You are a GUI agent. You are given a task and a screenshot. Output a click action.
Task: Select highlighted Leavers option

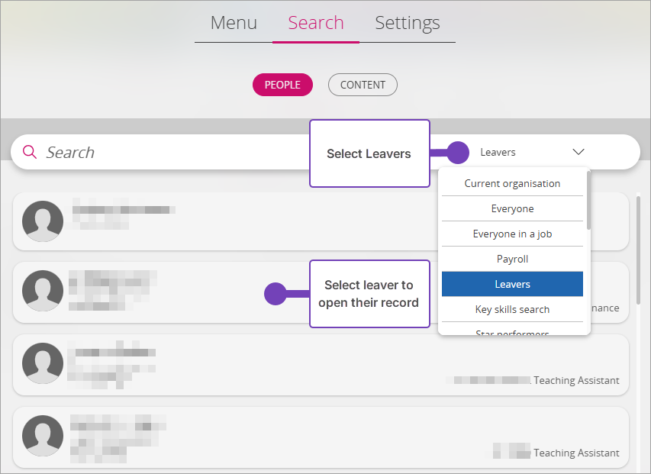click(x=512, y=284)
